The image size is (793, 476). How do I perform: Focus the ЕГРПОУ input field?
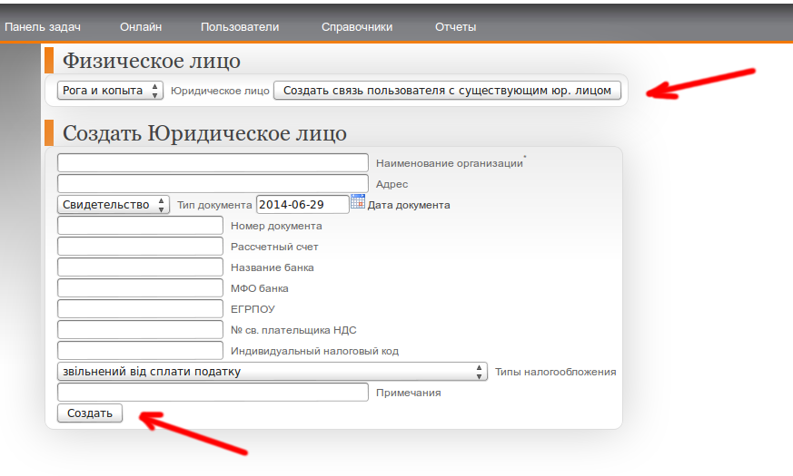140,309
